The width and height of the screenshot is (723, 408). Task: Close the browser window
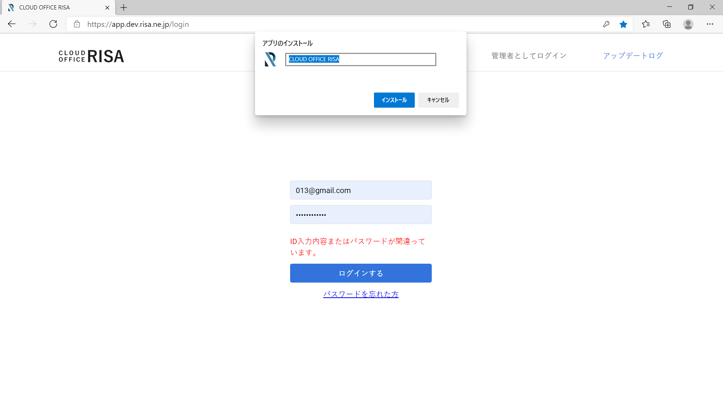[712, 7]
